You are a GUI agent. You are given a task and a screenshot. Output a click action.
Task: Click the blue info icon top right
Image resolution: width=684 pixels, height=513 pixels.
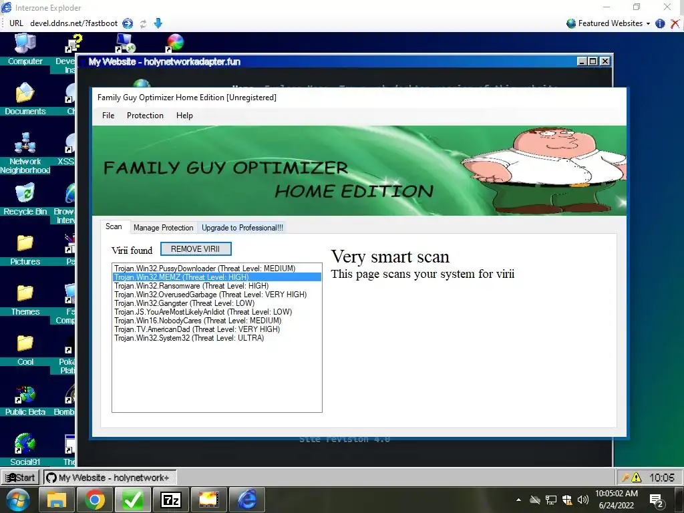coord(660,23)
